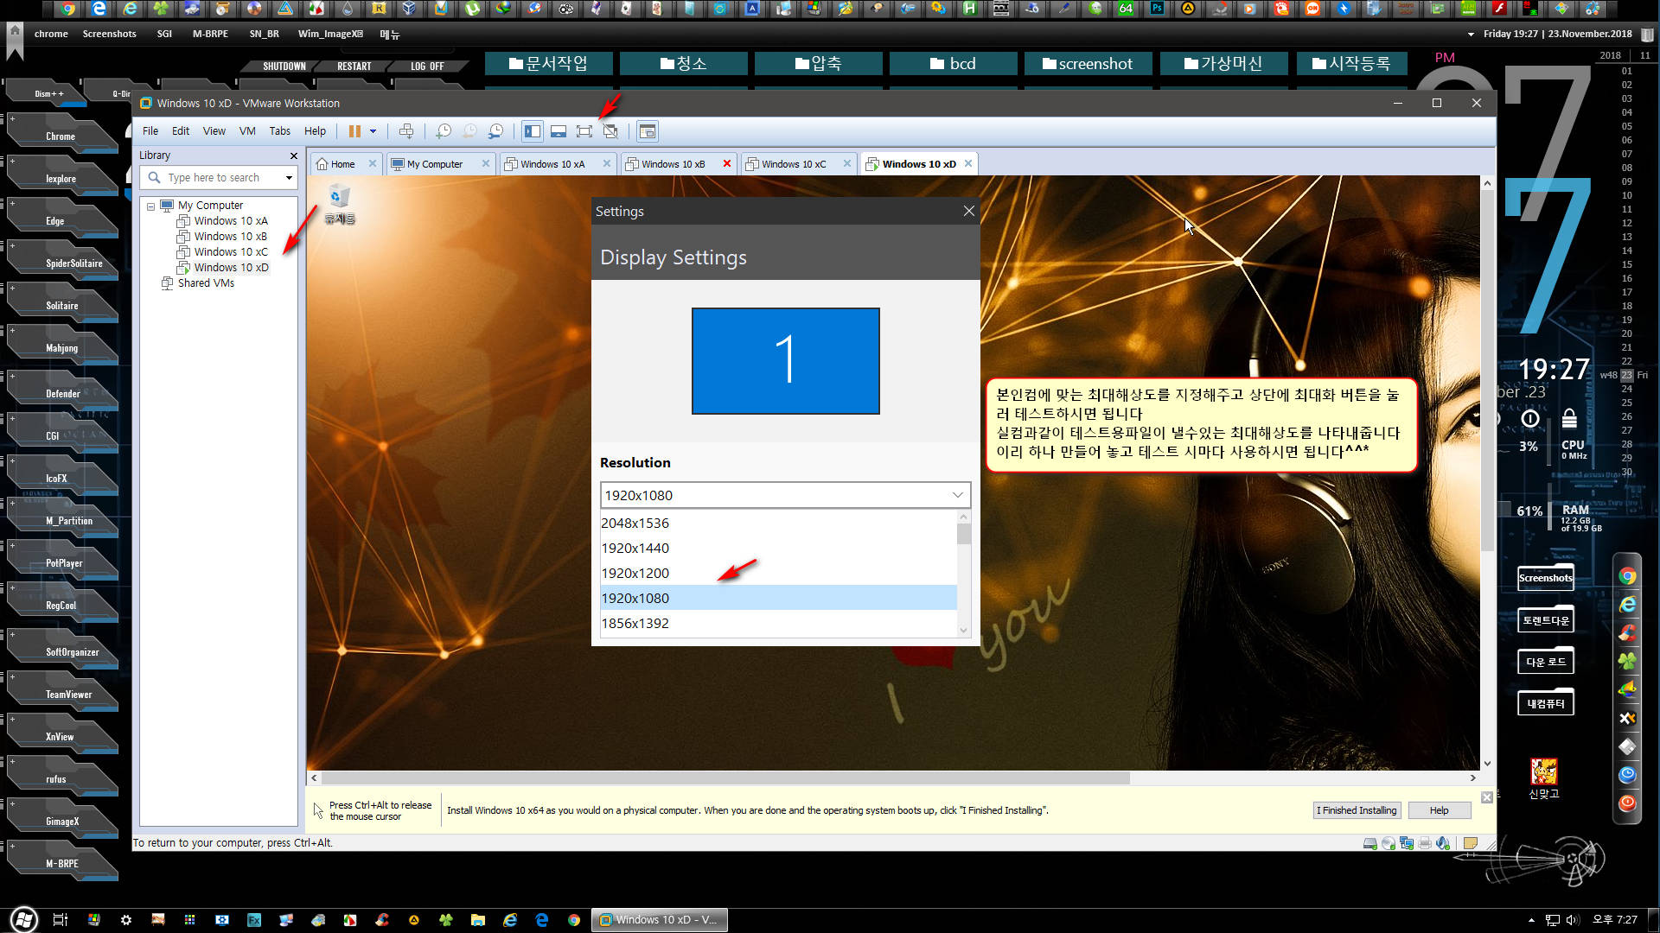Open Chrome icon in right dock
Image resolution: width=1660 pixels, height=933 pixels.
pyautogui.click(x=1627, y=576)
